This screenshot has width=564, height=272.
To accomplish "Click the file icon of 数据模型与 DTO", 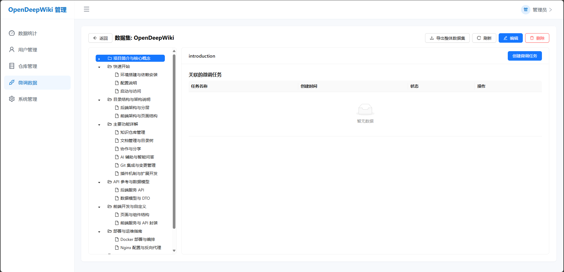I will (x=117, y=198).
